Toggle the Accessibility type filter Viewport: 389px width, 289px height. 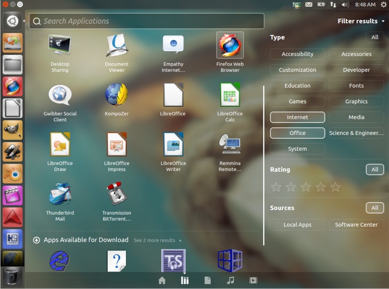tap(298, 54)
